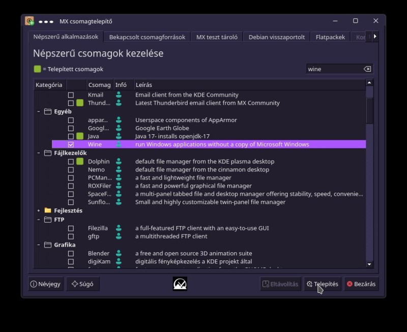Image resolution: width=407 pixels, height=332 pixels.
Task: Click the 'Google Earth Globe' description text
Action: pyautogui.click(x=162, y=128)
